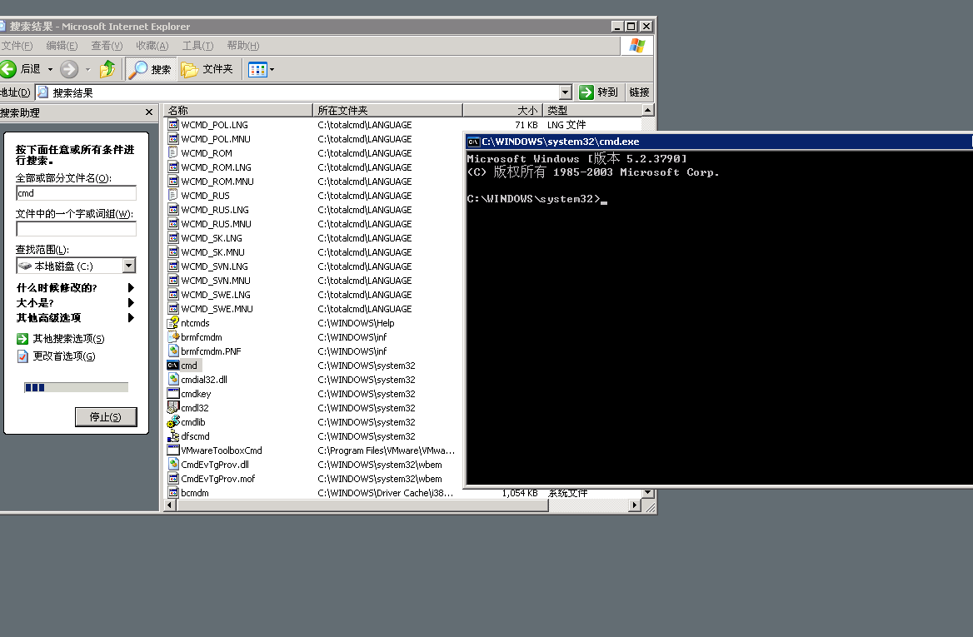
Task: Select the brmfcmdm file icon
Action: click(x=173, y=336)
